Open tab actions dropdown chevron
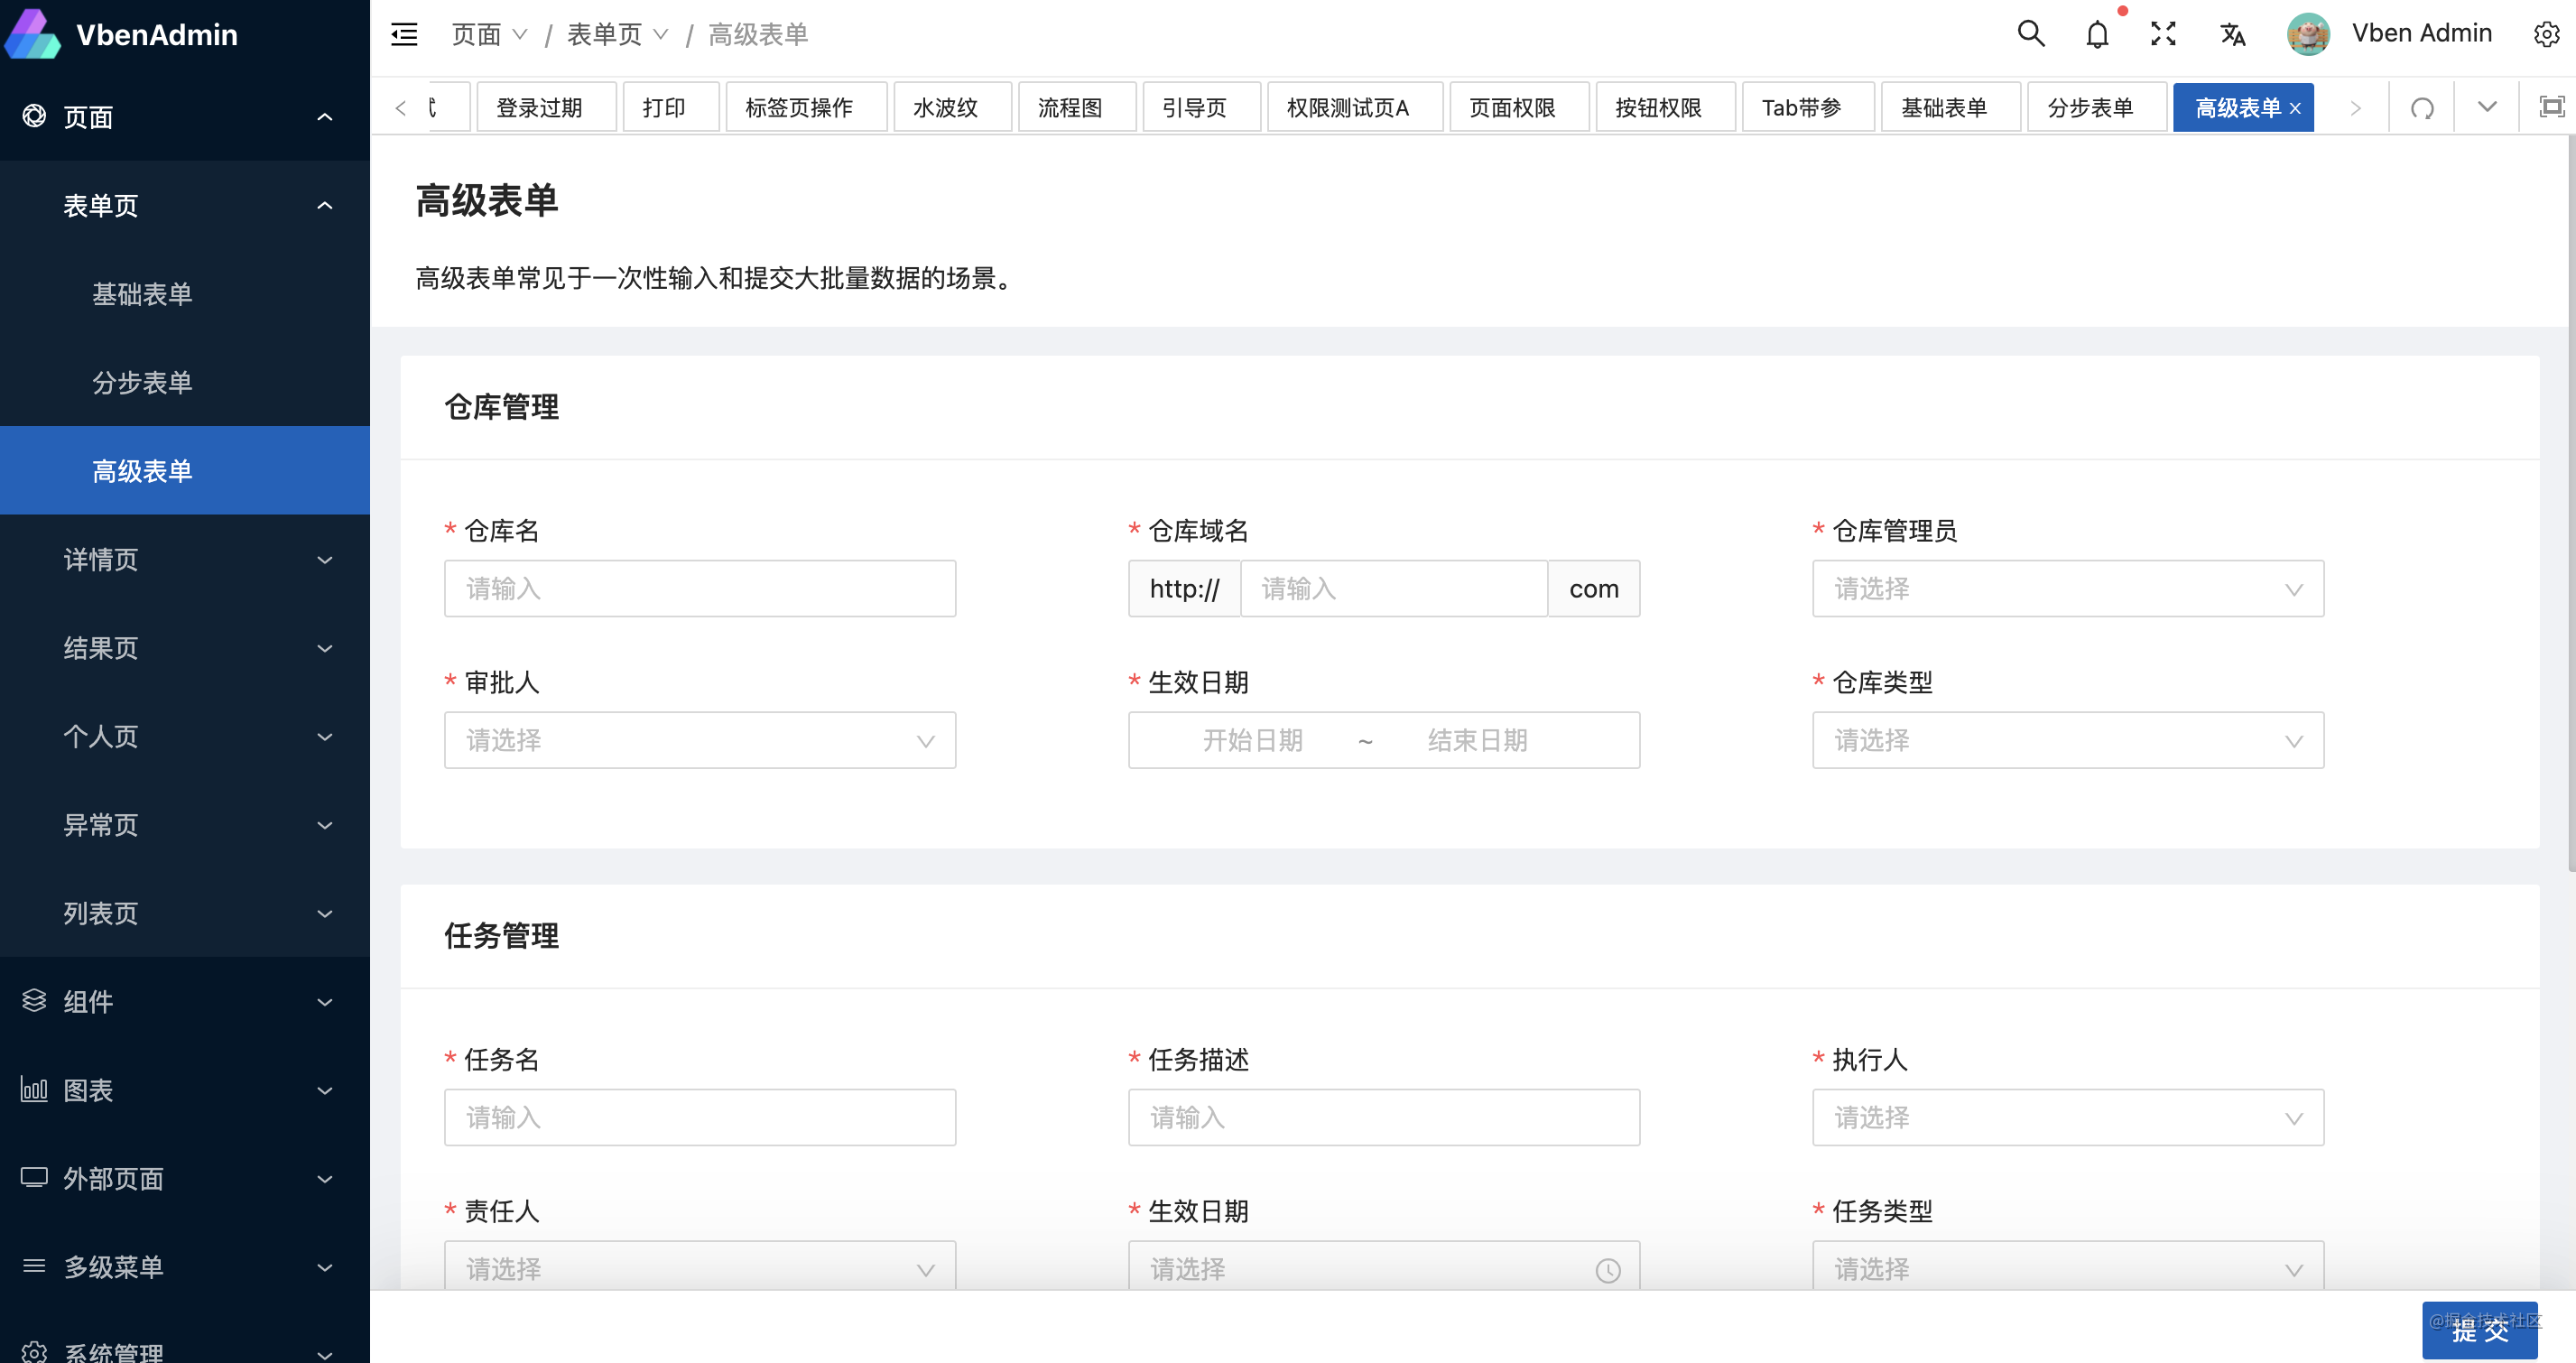2576x1363 pixels. (2486, 108)
